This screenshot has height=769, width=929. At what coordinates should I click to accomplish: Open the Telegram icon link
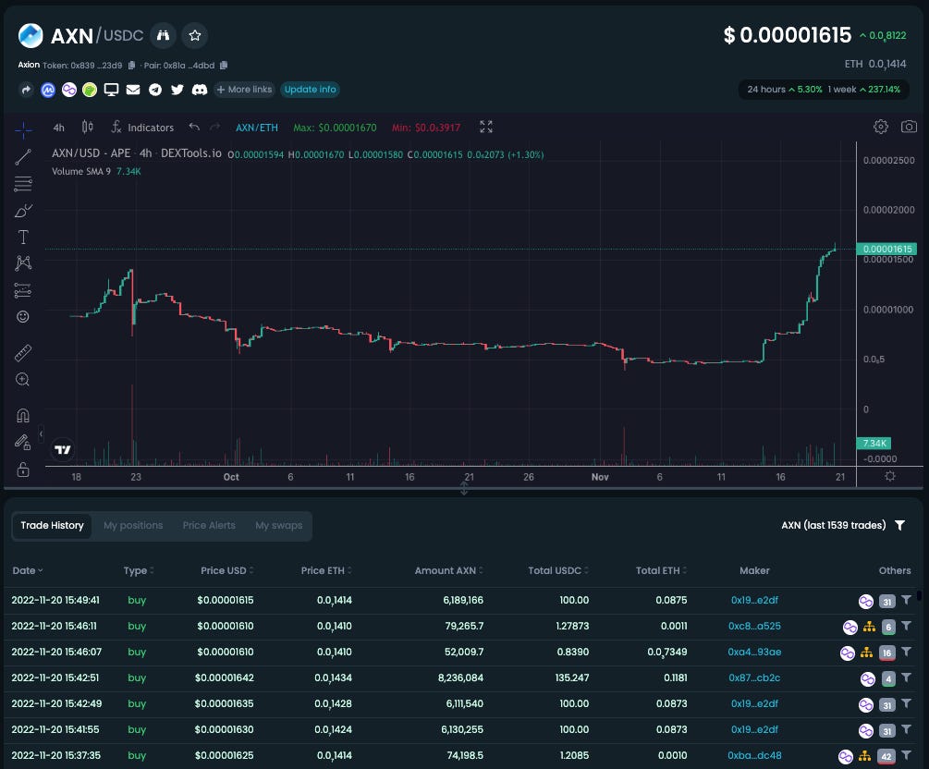[x=155, y=90]
